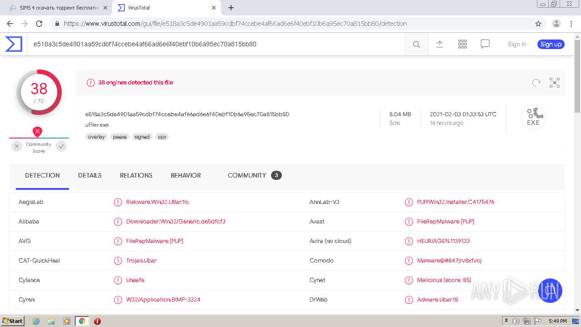Click the blue chat help bubble
Screen dimensions: 581x327
tap(550, 291)
